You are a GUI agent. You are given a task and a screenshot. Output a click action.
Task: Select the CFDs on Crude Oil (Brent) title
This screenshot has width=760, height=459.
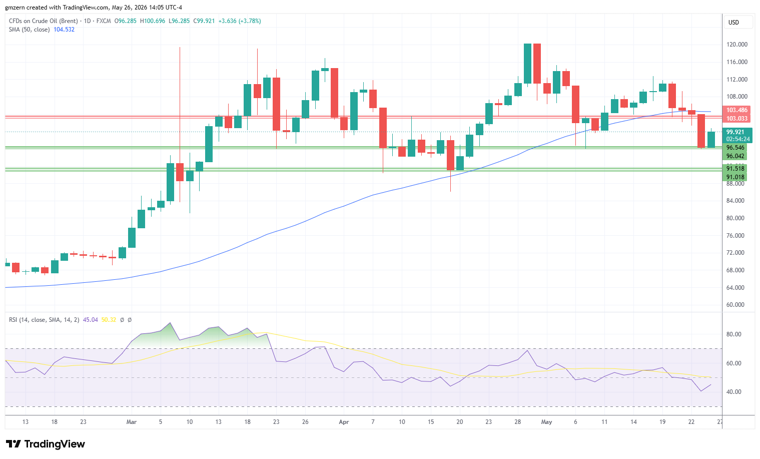tap(44, 21)
